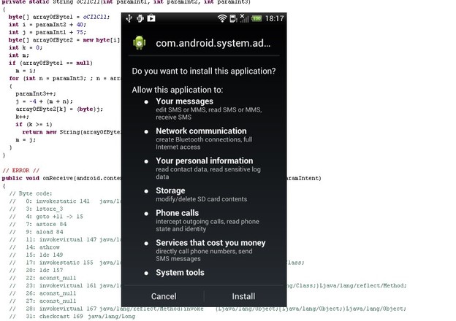Click 'int k = 0;' code line
456x321 pixels.
point(26,47)
